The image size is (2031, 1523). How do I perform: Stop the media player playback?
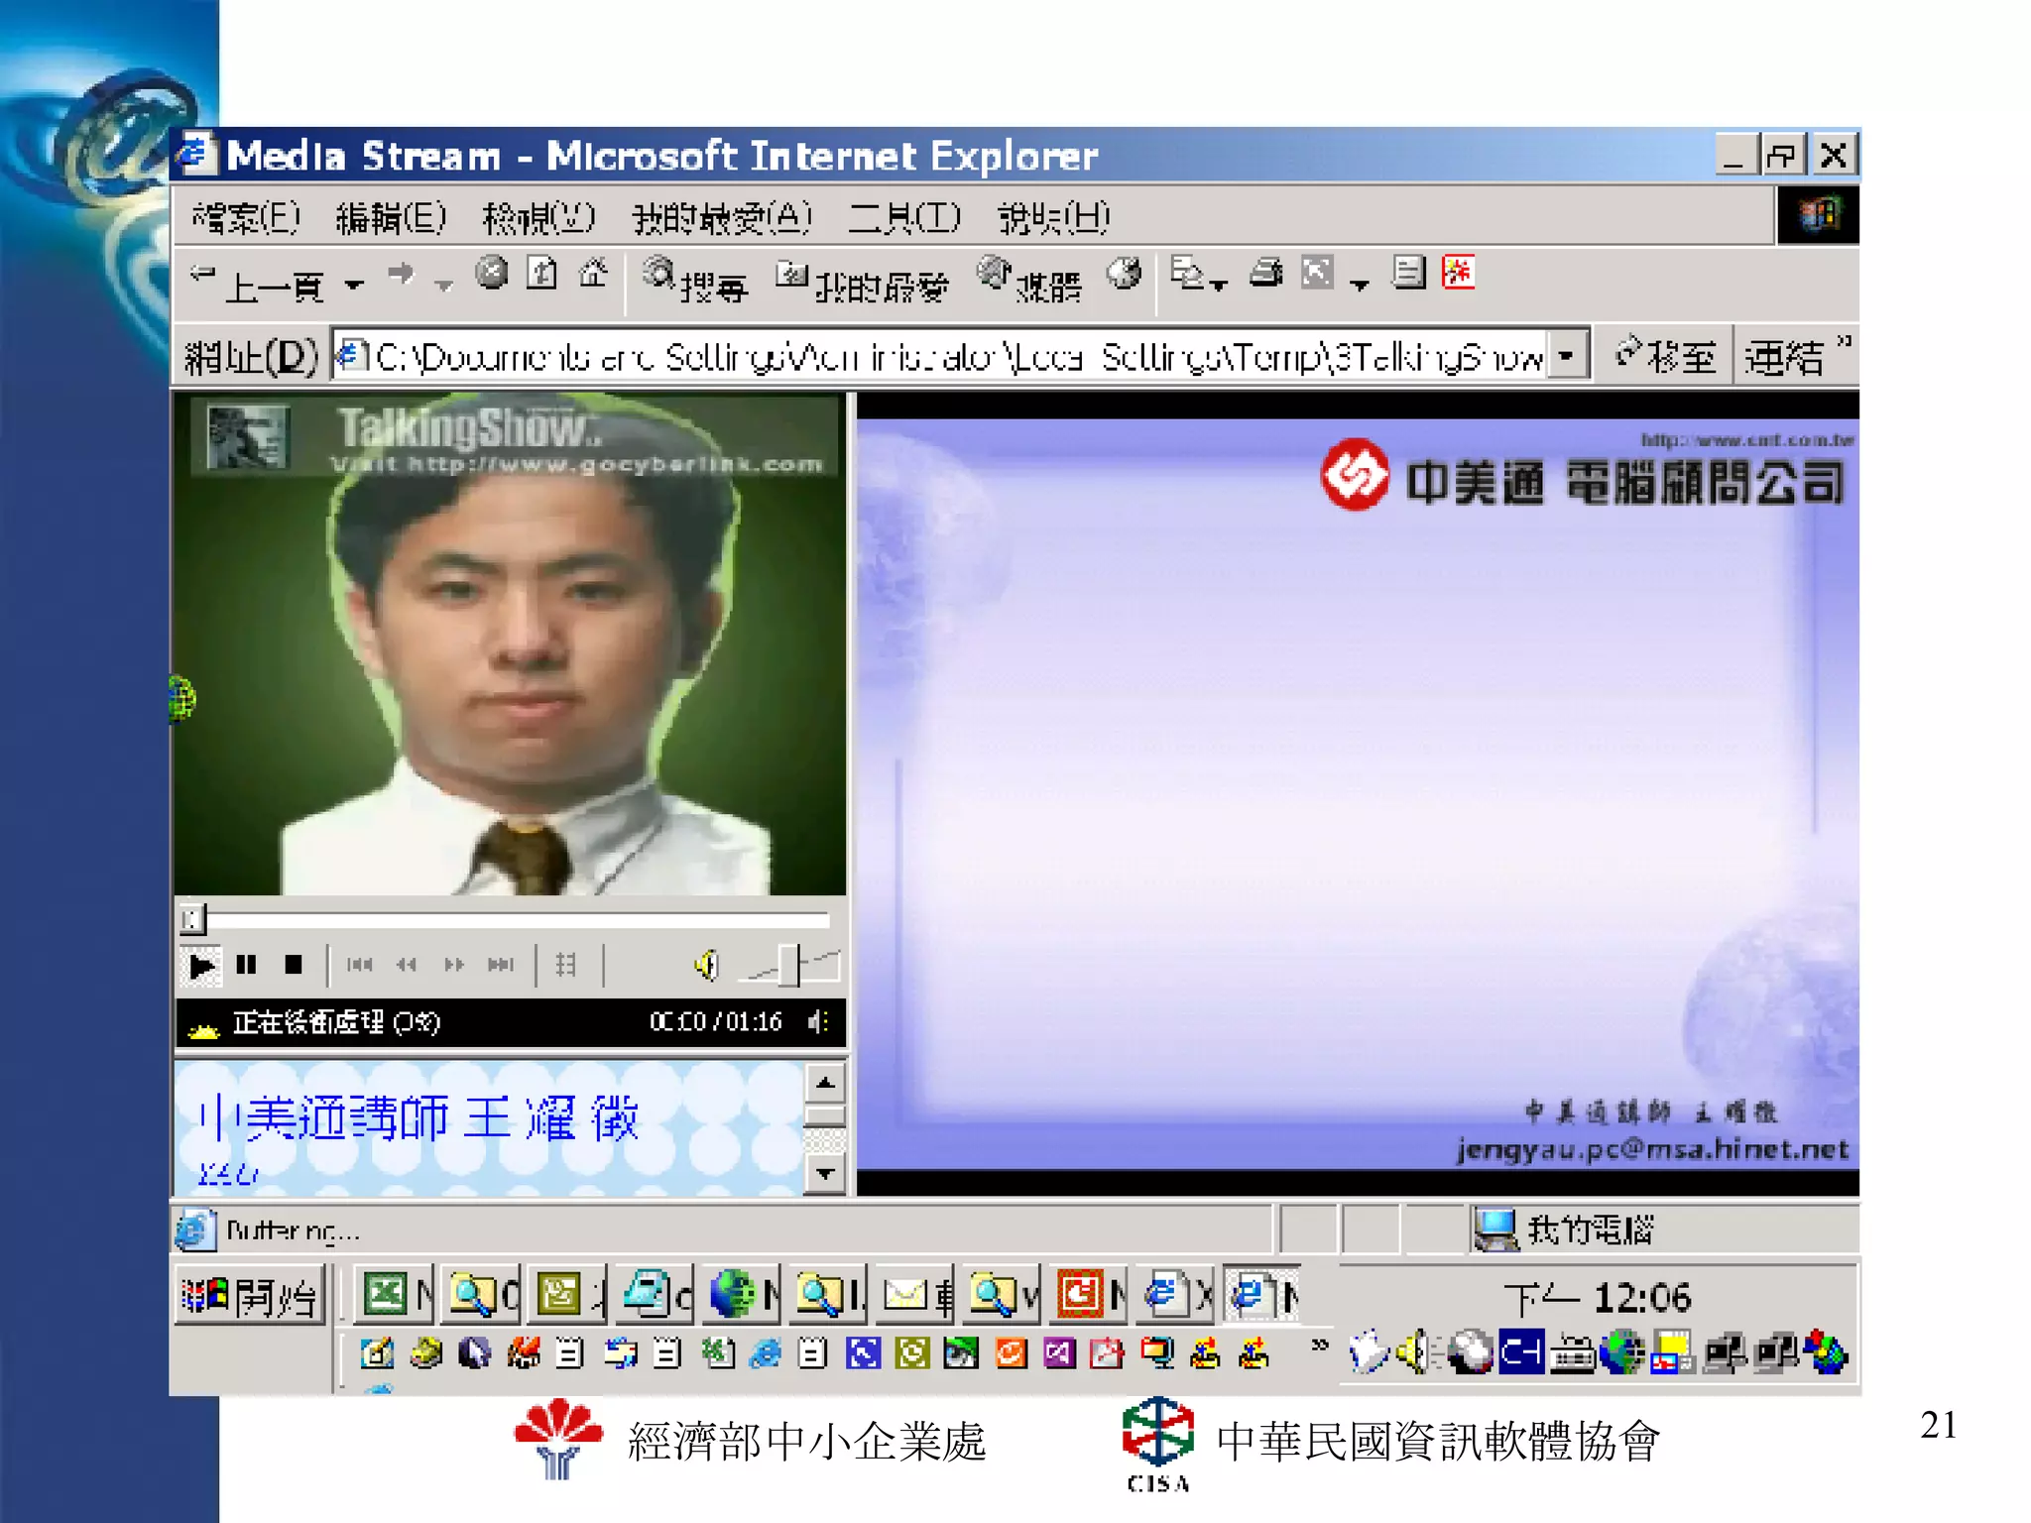click(293, 965)
